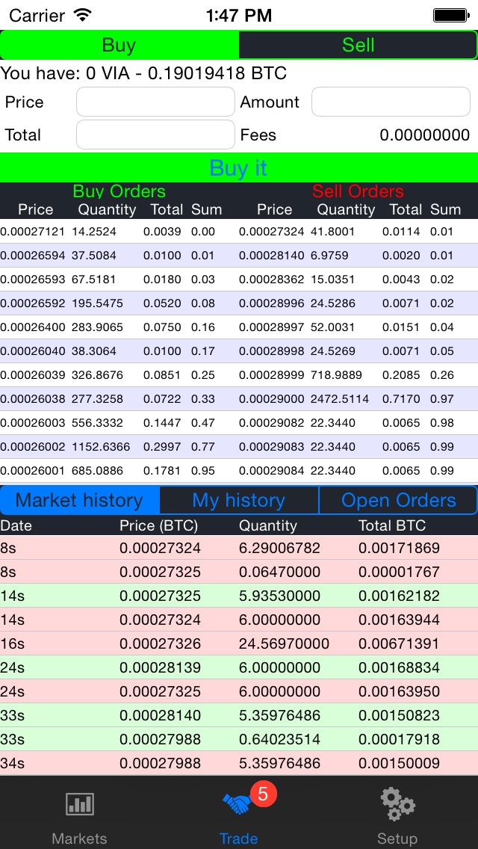This screenshot has height=849, width=478.
Task: Switch to Buy mode segment
Action: click(x=119, y=46)
